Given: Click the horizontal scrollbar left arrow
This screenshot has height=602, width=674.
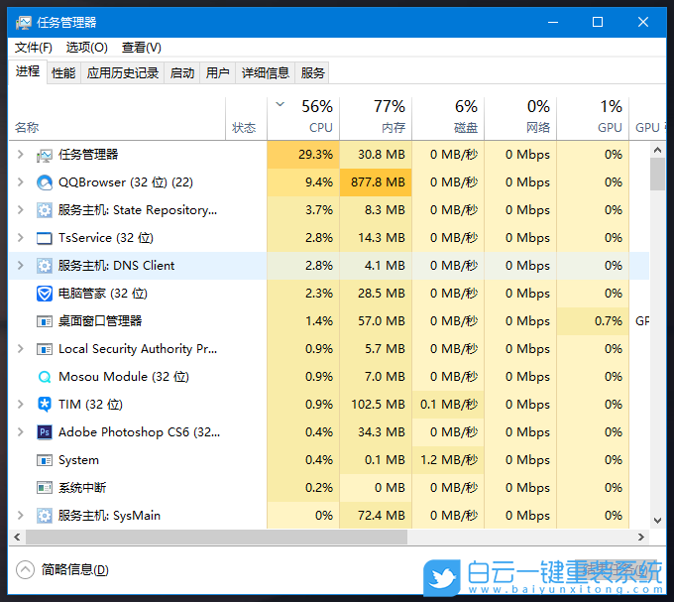Looking at the screenshot, I should pos(17,538).
